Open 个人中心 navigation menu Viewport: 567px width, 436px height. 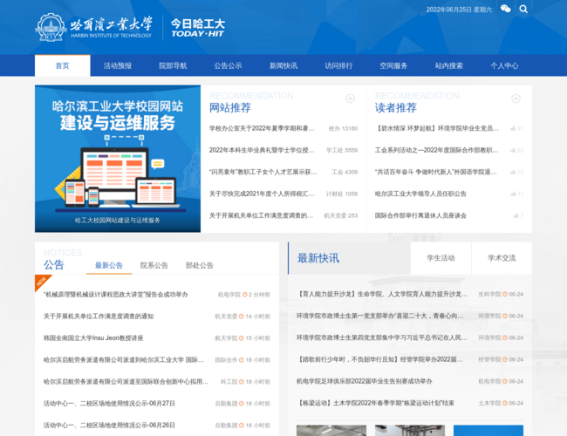coord(504,65)
